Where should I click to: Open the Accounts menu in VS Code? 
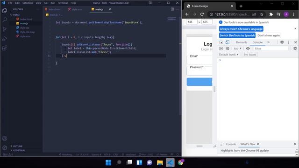coord(5,139)
